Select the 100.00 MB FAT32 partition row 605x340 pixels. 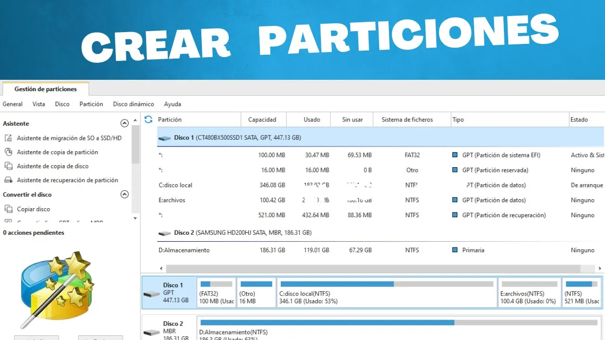pyautogui.click(x=380, y=155)
